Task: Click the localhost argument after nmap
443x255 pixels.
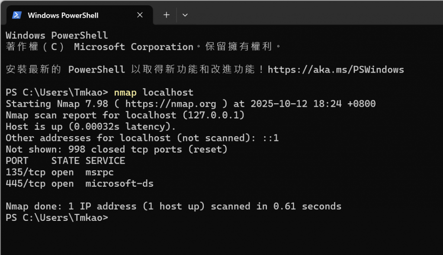Action: (168, 92)
